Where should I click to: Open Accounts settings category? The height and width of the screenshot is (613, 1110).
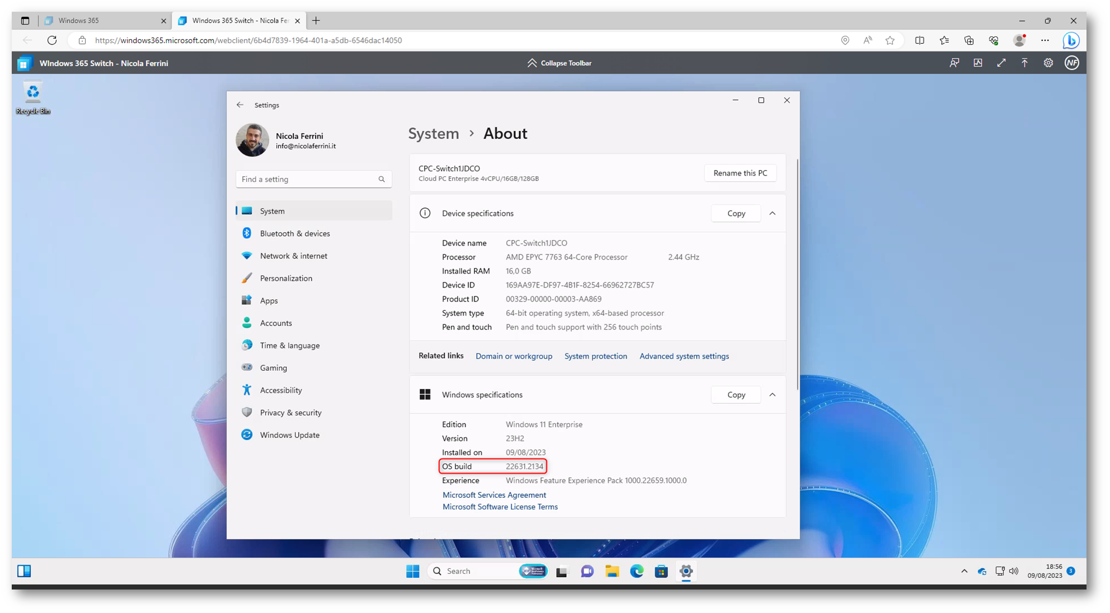pyautogui.click(x=314, y=323)
